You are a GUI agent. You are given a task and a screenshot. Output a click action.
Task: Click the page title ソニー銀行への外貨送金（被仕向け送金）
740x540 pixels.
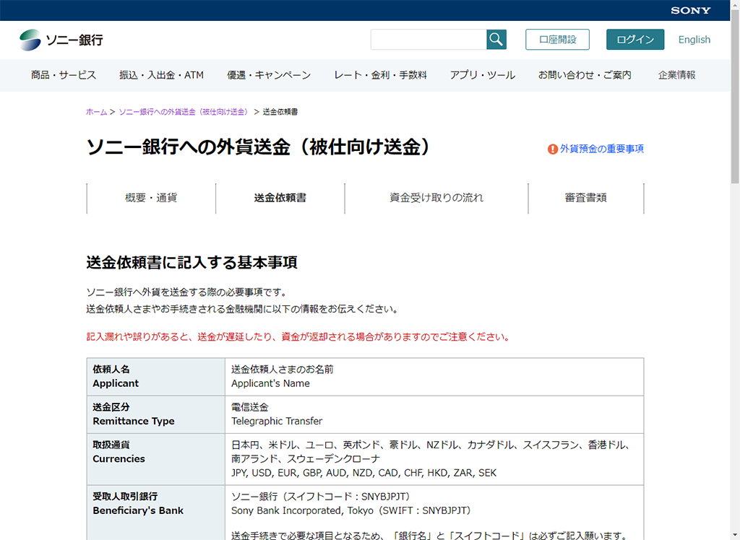coord(258,147)
